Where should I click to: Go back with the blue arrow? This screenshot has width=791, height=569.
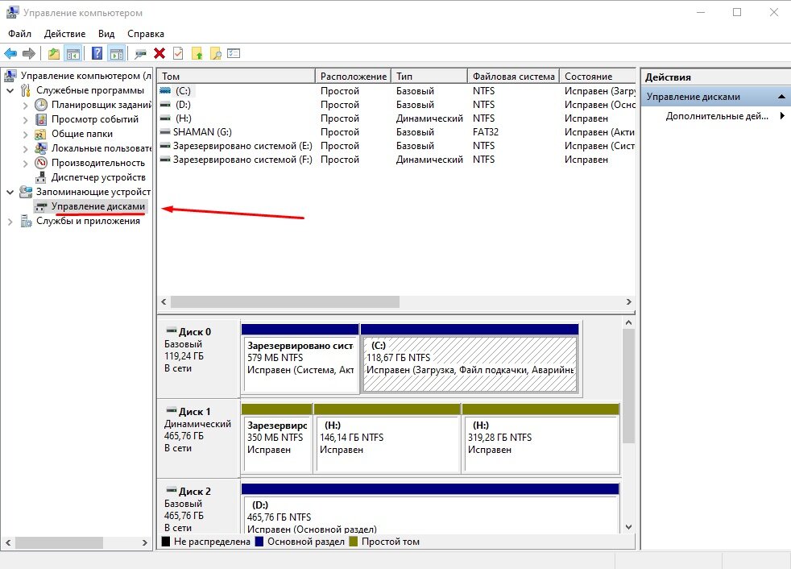tap(10, 53)
